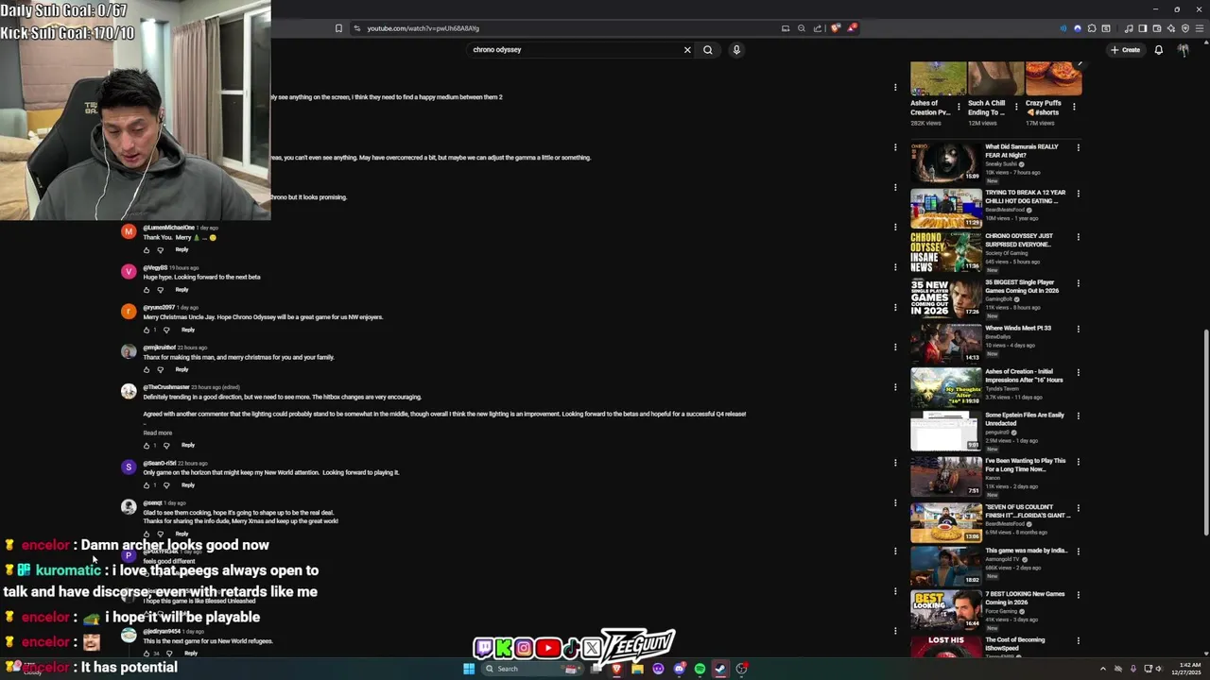Clear the 'chrono odyssey' search text
The image size is (1210, 680).
(687, 50)
